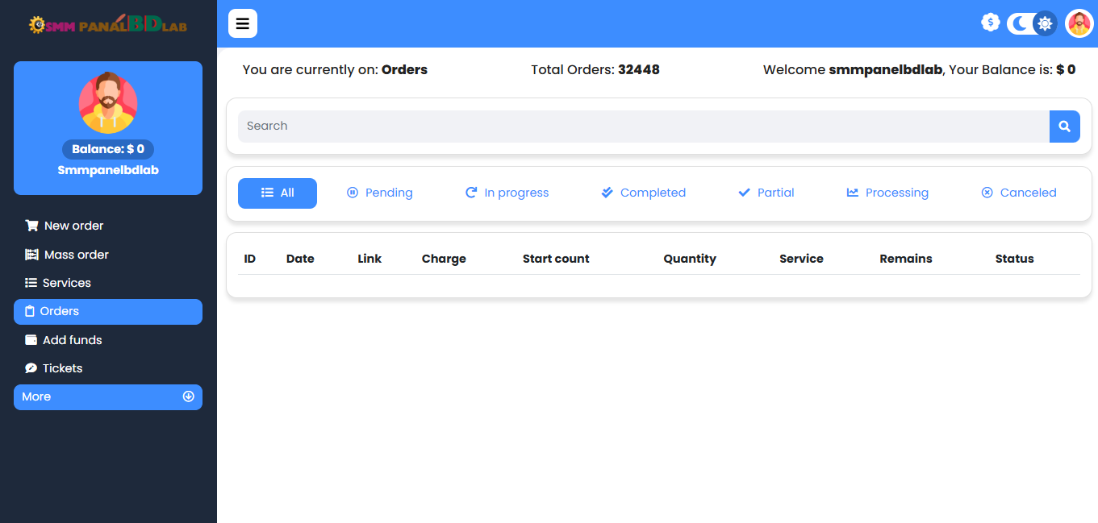Click the magnifier search button

1064,127
